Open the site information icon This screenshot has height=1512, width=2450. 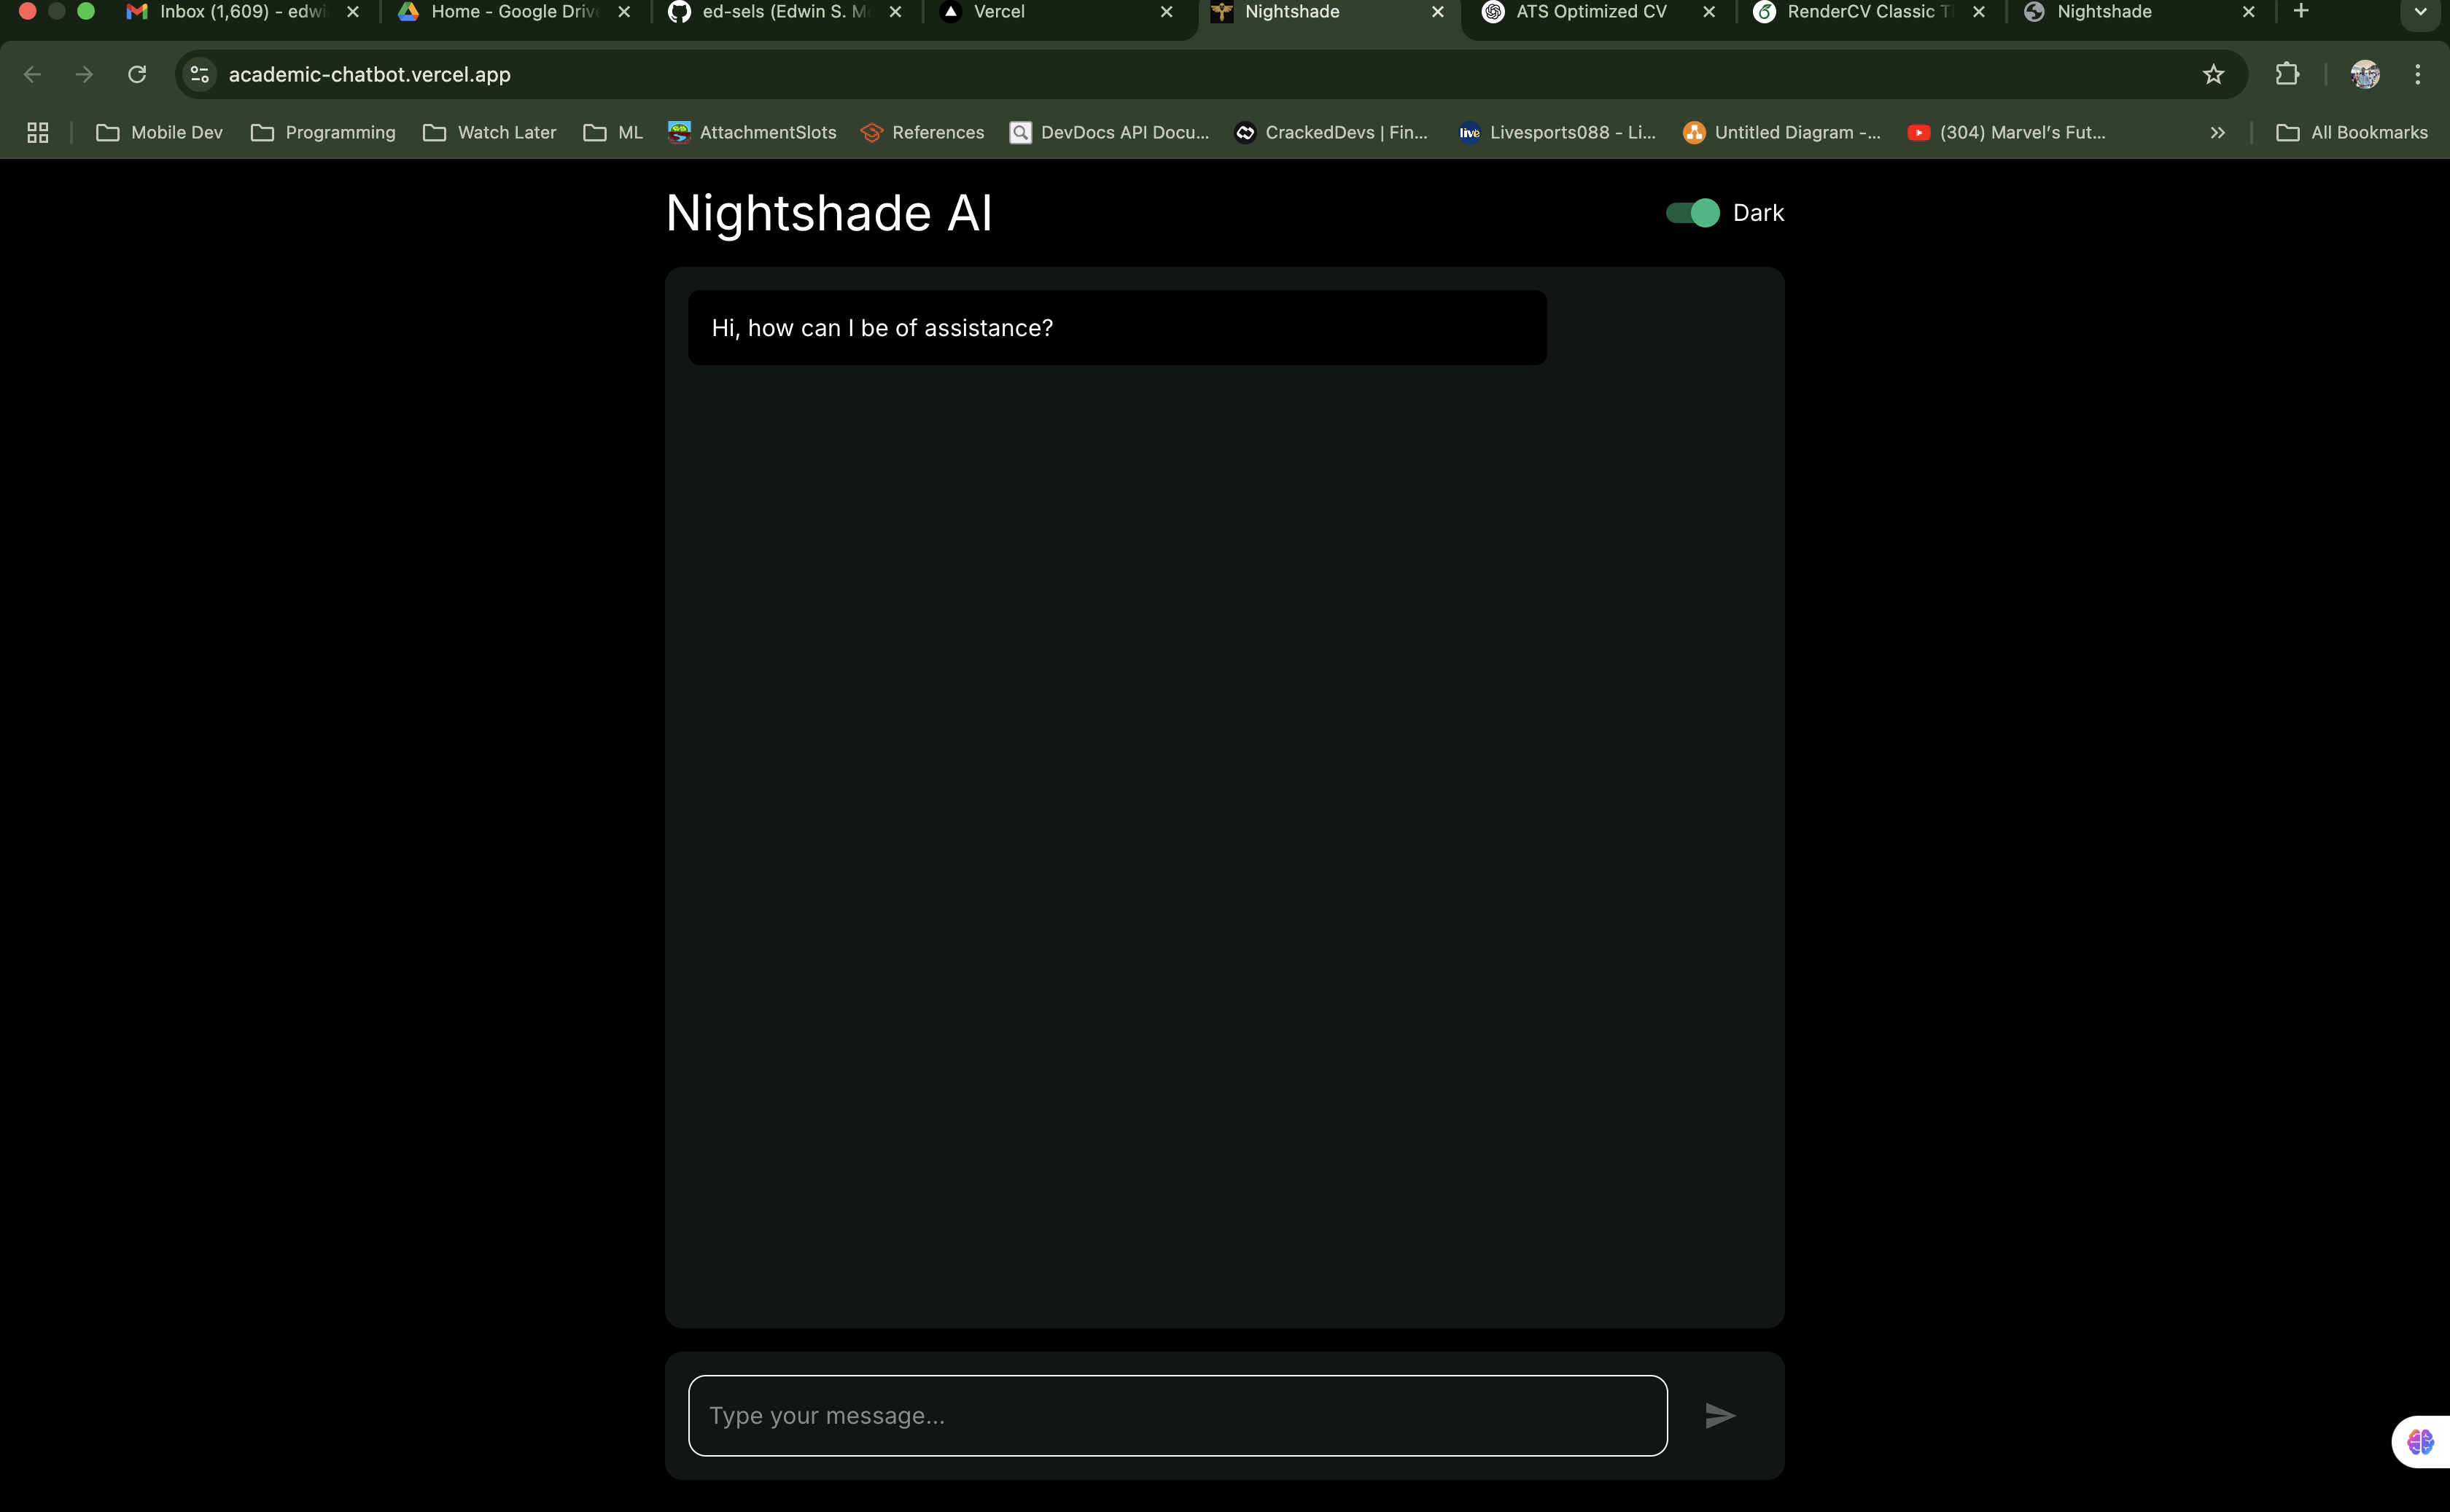[200, 74]
